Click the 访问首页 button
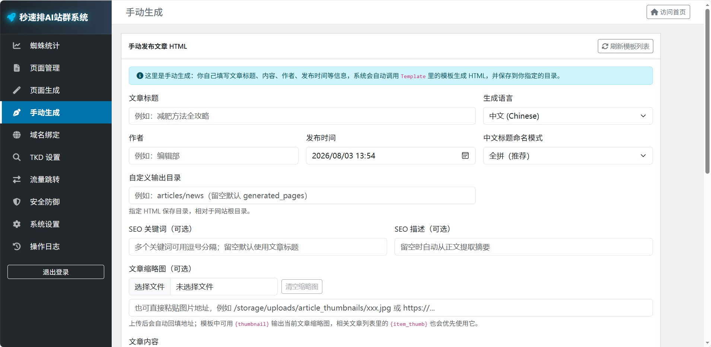Viewport: 711px width, 347px height. coord(668,12)
